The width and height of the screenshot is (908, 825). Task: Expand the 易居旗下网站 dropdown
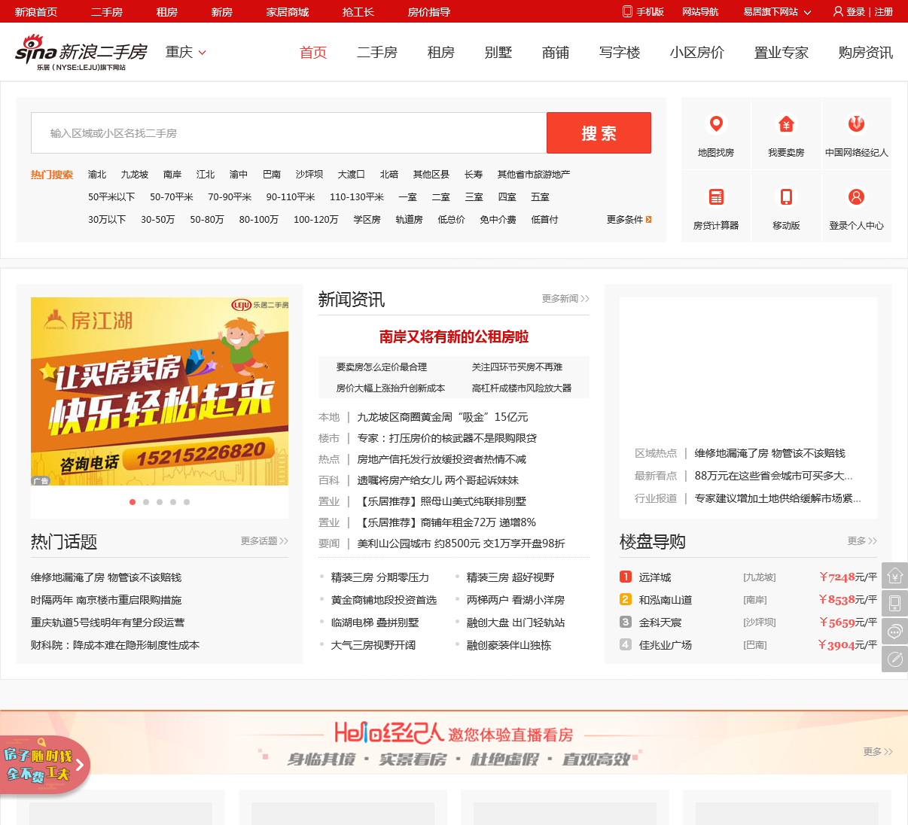coord(777,11)
